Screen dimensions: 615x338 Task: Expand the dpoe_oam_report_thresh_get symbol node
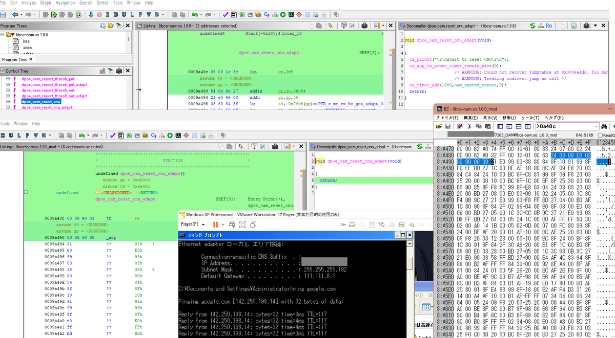(8, 79)
